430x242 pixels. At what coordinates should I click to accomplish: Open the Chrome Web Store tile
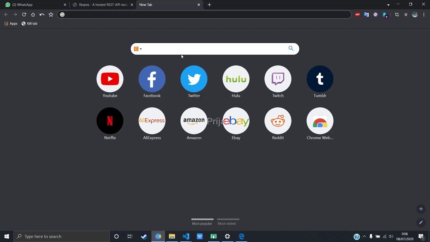point(320,124)
